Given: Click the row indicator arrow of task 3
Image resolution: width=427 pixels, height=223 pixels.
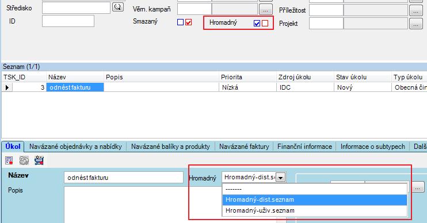Looking at the screenshot, I should coord(7,87).
